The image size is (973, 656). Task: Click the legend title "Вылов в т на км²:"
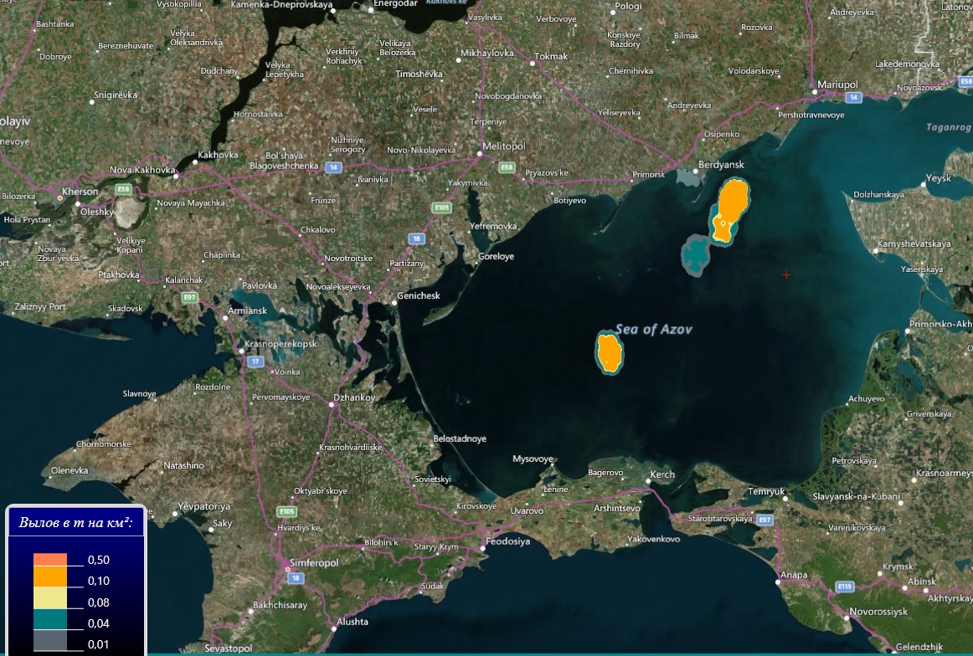click(x=75, y=522)
